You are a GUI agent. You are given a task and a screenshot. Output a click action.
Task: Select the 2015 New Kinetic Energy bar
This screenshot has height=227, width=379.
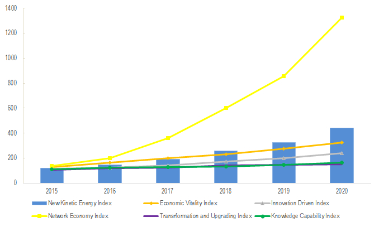(52, 177)
